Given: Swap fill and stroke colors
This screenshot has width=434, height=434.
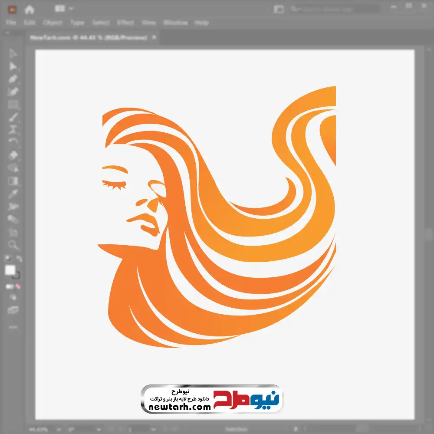Looking at the screenshot, I should [x=19, y=259].
